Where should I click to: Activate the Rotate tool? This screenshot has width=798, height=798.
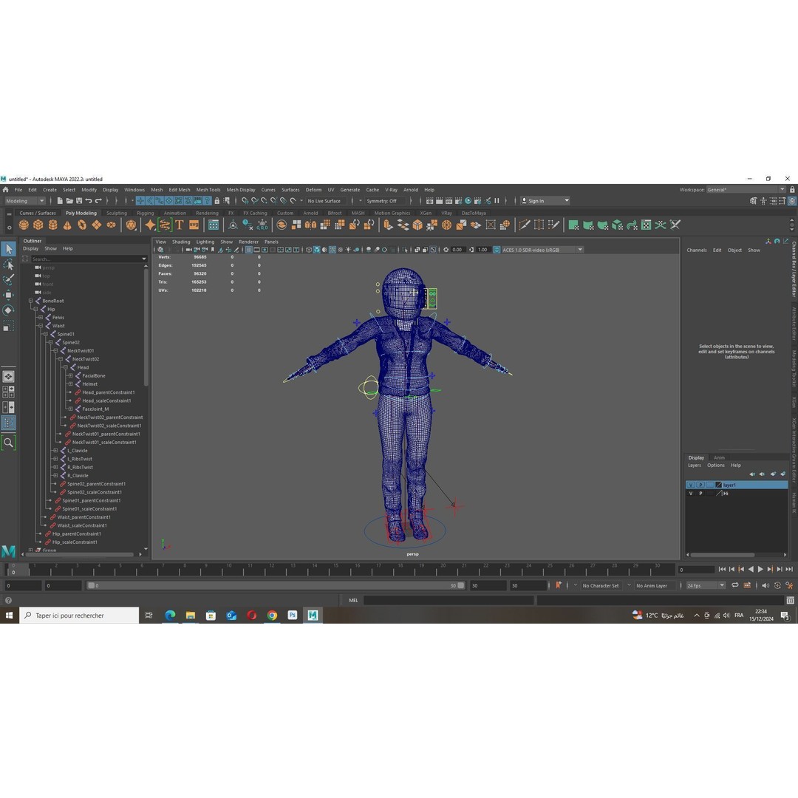(x=9, y=310)
